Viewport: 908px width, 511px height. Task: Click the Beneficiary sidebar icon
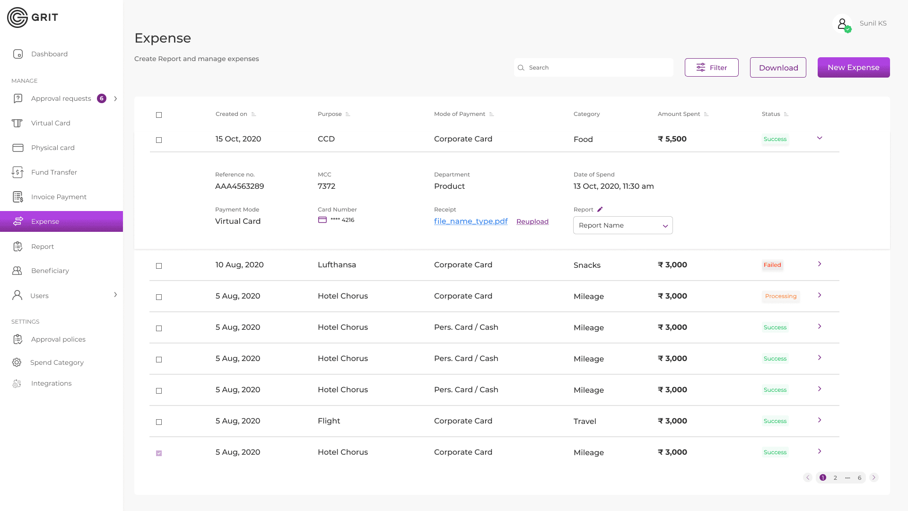(17, 271)
